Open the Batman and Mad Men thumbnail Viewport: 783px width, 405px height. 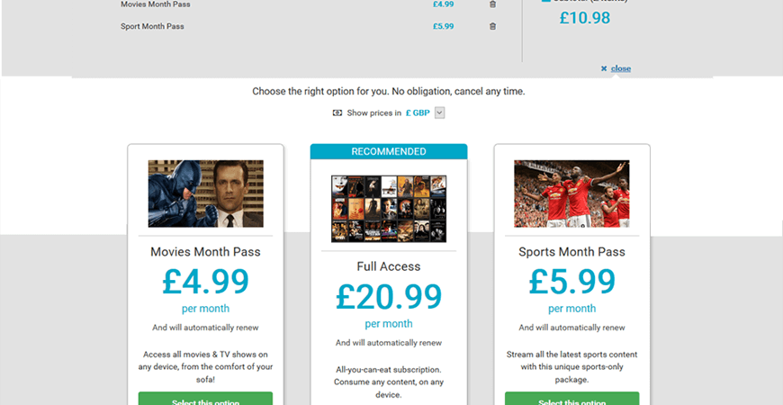coord(206,193)
